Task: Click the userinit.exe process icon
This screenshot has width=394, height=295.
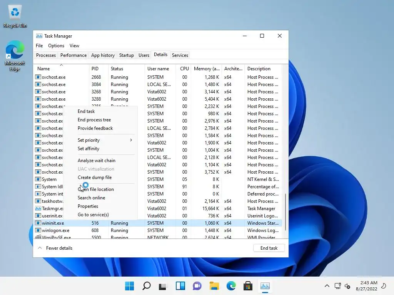Action: click(38, 216)
